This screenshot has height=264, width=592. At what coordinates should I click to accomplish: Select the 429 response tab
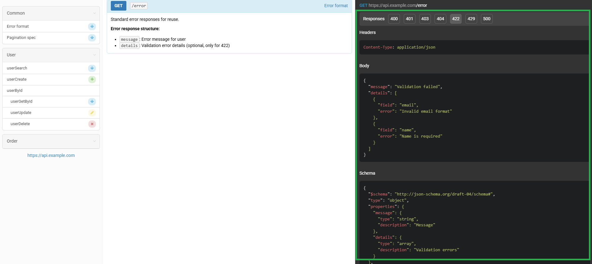click(471, 19)
